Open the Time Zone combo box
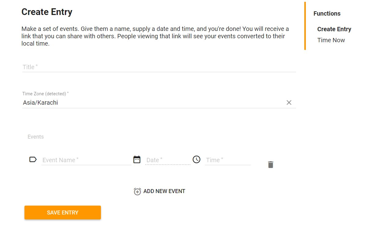 (153, 103)
